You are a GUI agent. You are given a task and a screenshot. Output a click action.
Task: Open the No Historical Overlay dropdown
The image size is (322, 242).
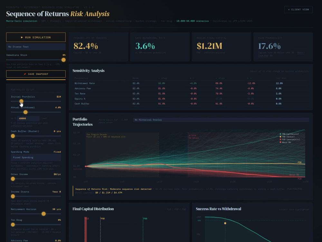[x=221, y=120]
